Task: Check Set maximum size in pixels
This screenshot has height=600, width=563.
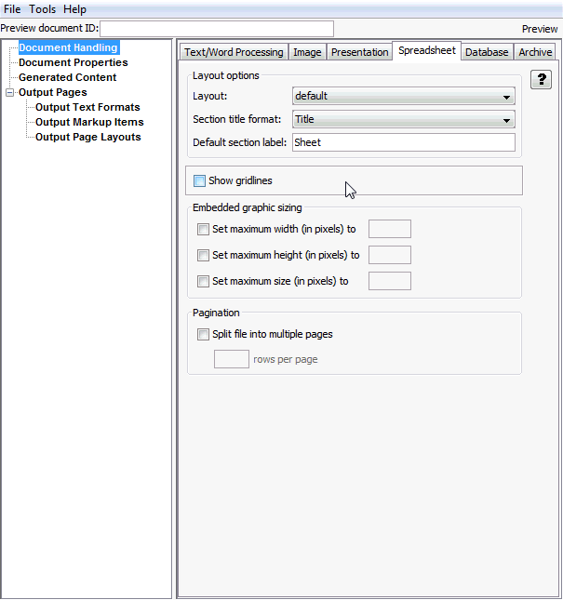Action: point(203,281)
